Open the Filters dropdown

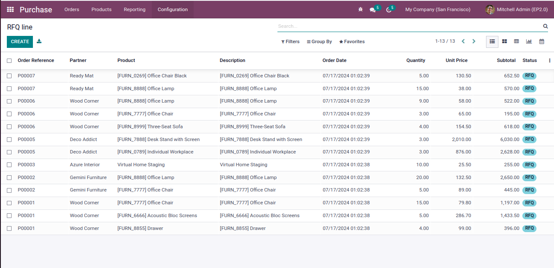[x=290, y=41]
